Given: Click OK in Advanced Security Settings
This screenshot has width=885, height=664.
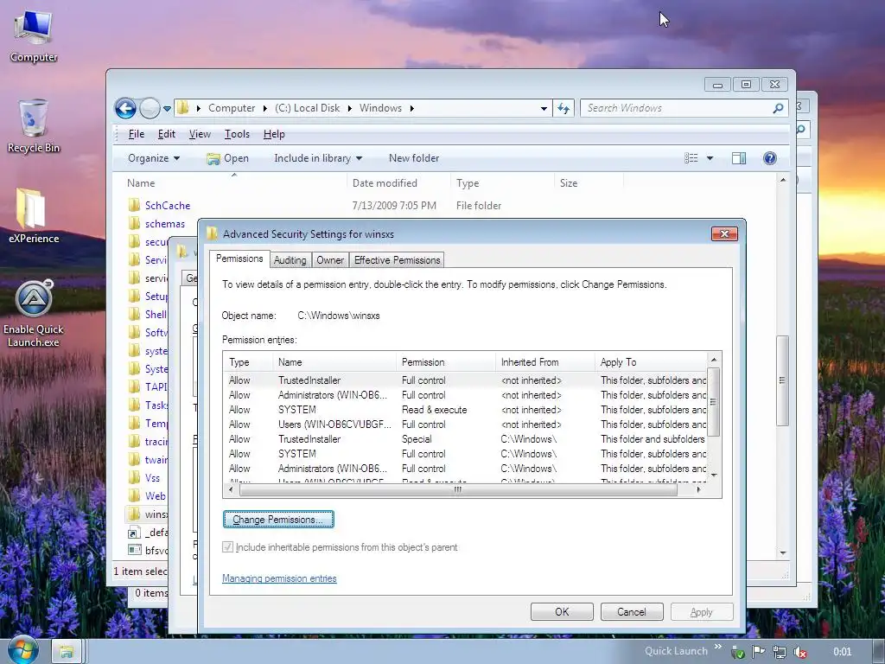Looking at the screenshot, I should 562,612.
